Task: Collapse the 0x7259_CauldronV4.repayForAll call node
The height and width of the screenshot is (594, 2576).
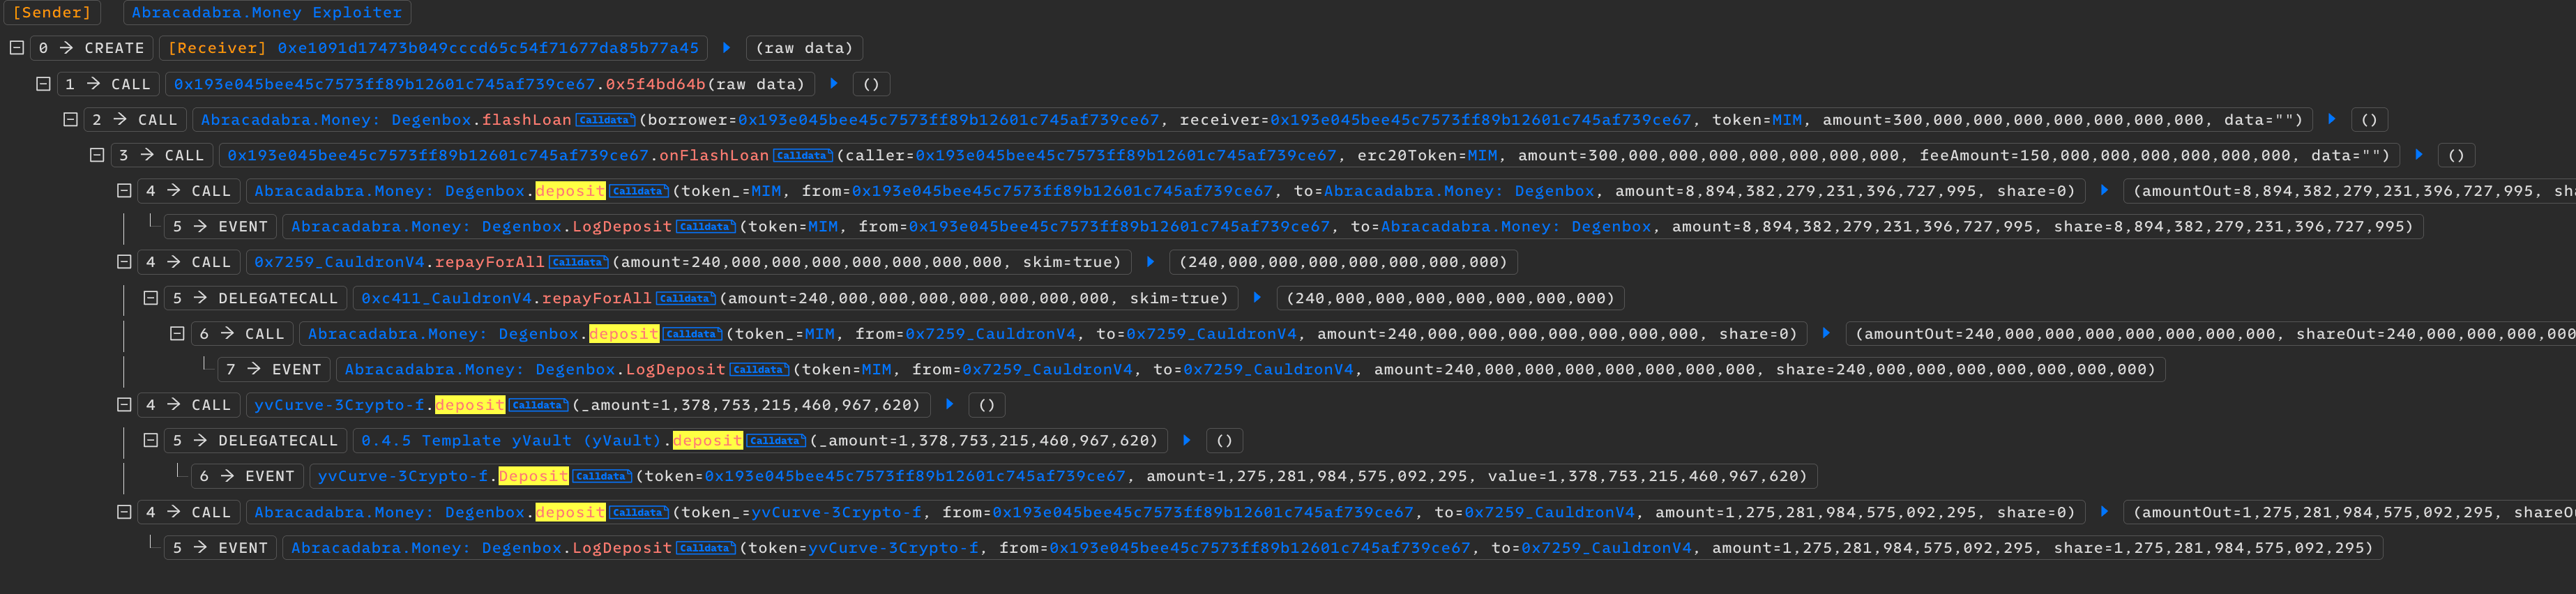Action: coord(124,263)
